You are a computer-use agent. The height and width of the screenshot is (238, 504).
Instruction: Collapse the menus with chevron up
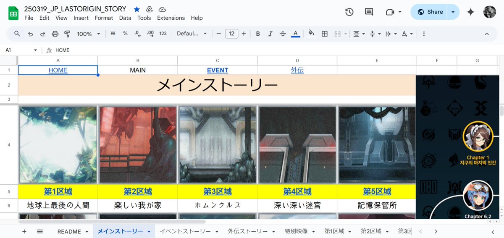487,34
